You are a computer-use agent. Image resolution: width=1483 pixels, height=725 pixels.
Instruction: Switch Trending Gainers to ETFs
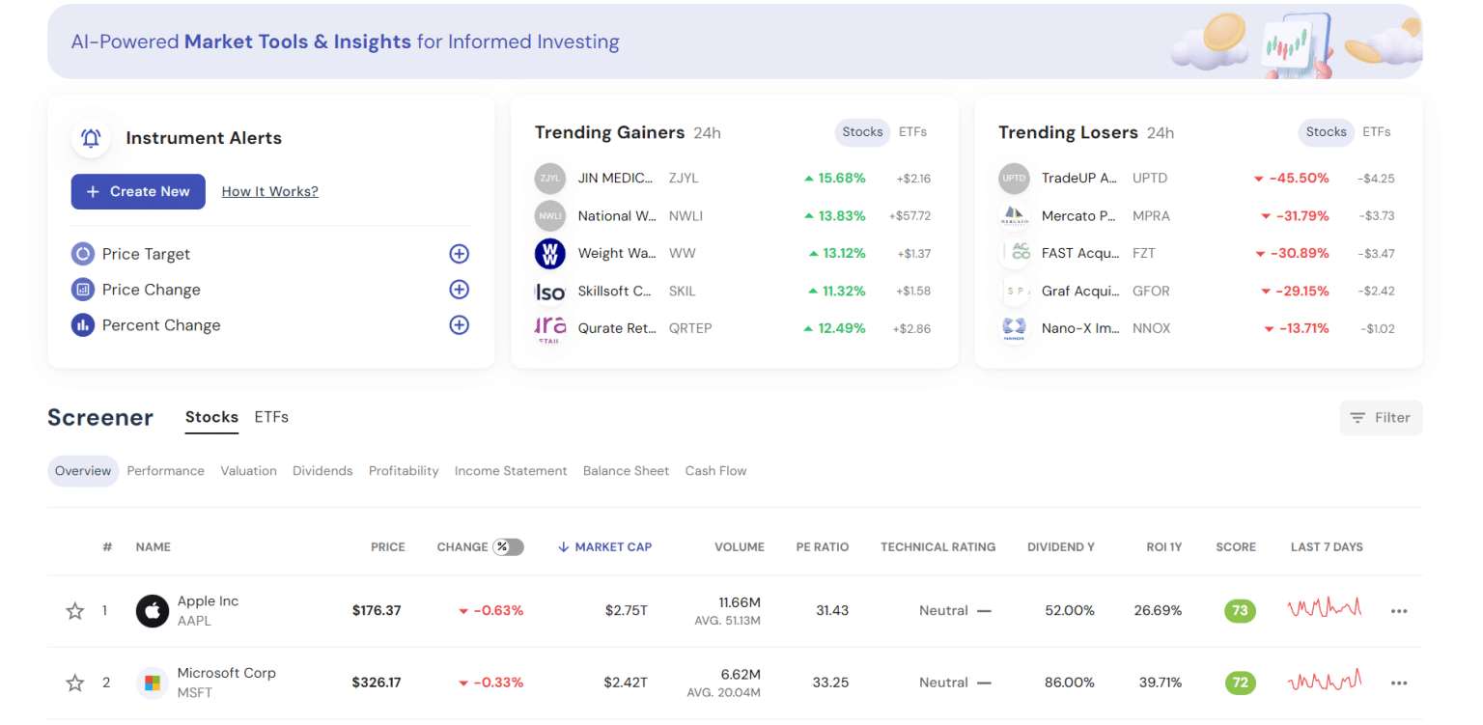(x=912, y=132)
